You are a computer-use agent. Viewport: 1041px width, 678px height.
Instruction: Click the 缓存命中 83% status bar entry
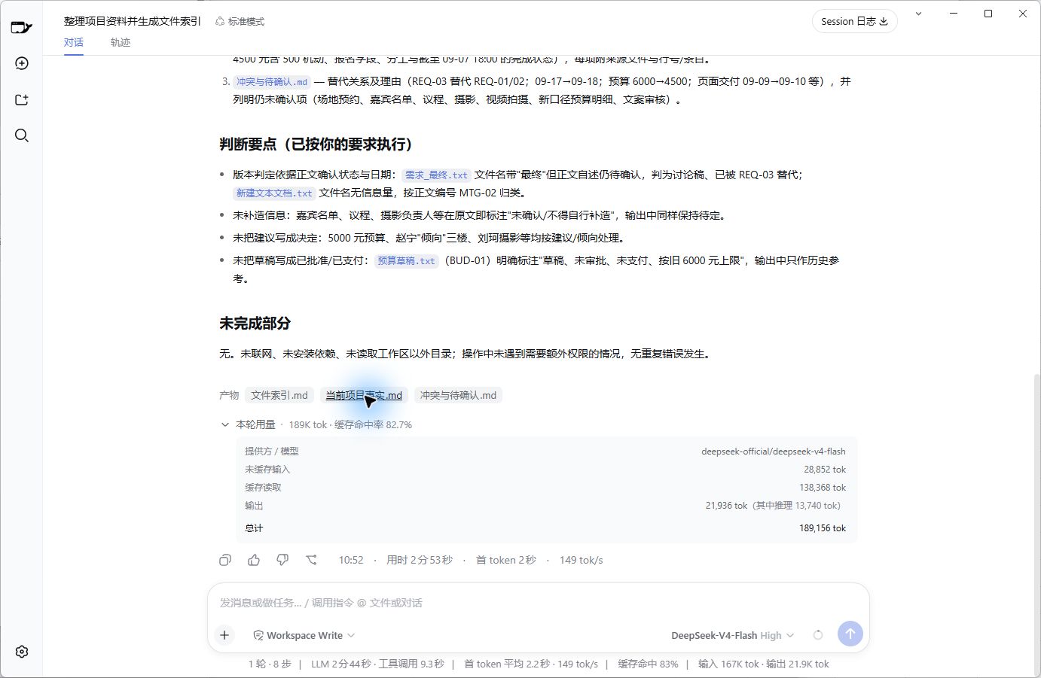pyautogui.click(x=648, y=664)
